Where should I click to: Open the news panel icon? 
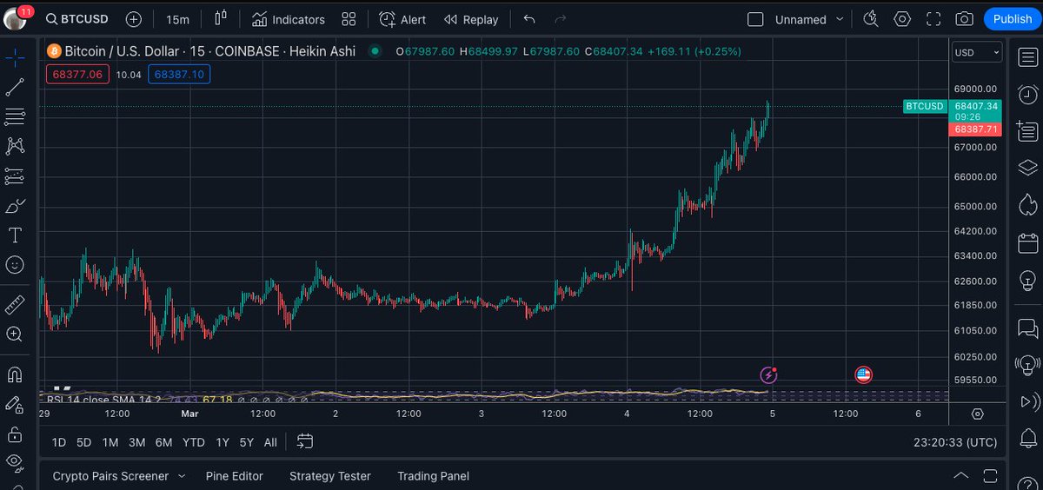coord(1028,130)
